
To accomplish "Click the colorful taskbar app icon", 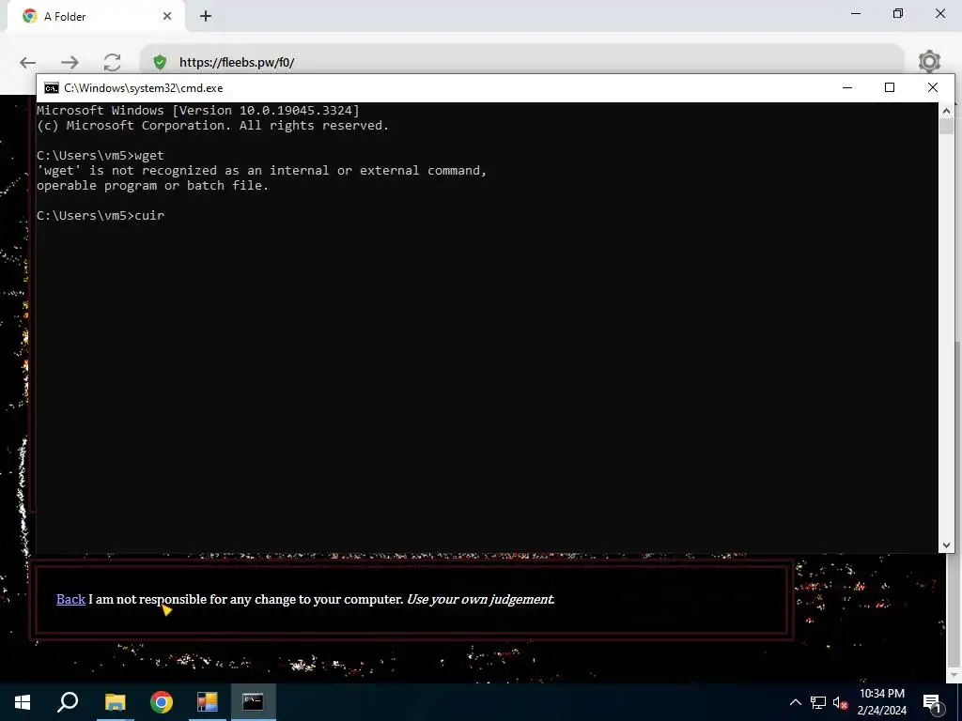I will pyautogui.click(x=208, y=702).
